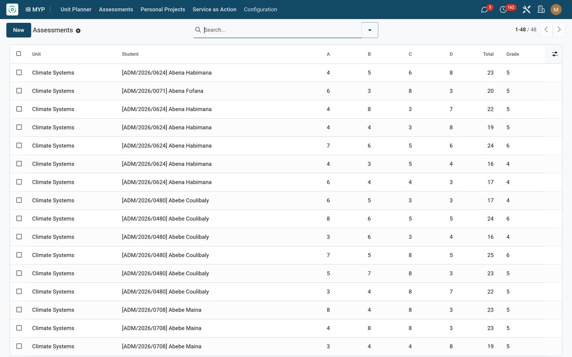Sort by Student column header
572x357 pixels.
click(130, 54)
